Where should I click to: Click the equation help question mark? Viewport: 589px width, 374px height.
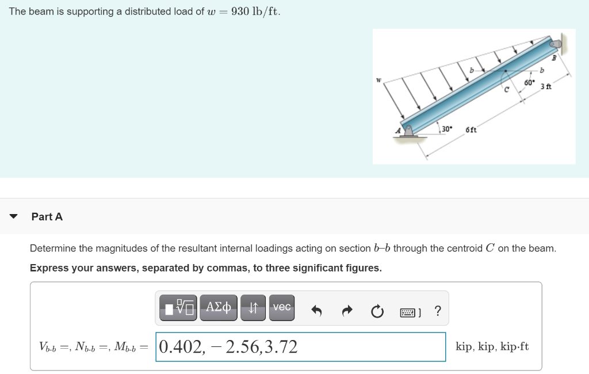437,311
